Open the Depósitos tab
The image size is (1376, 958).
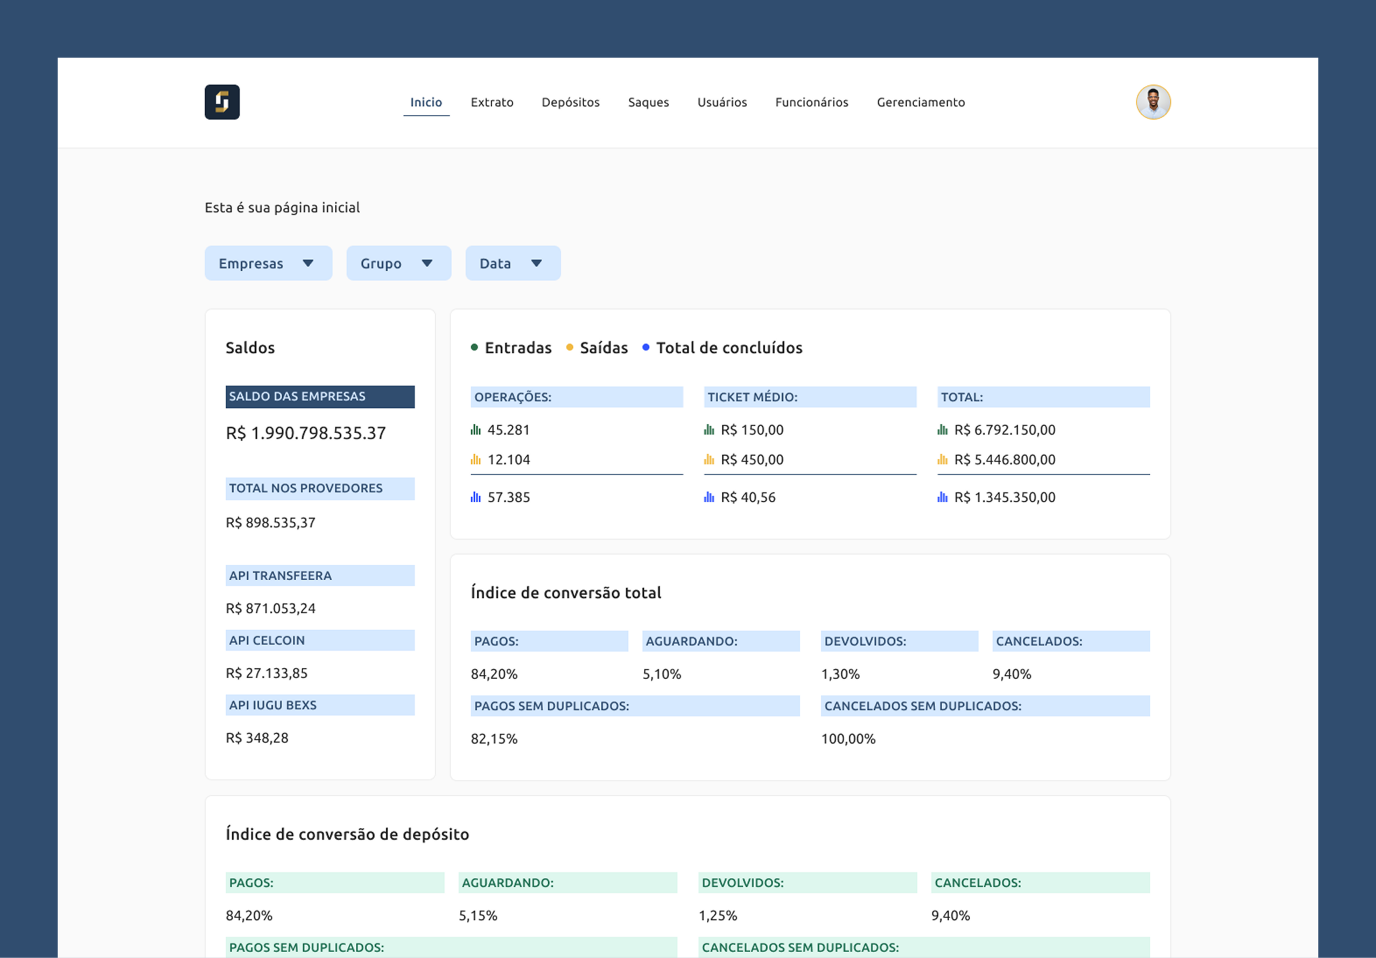(x=570, y=103)
